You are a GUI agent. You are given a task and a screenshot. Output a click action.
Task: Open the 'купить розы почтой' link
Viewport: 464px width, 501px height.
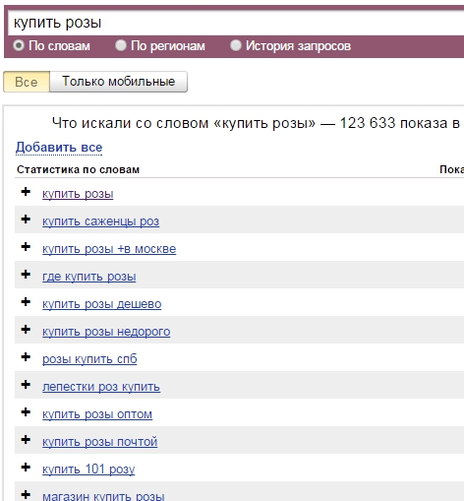100,442
